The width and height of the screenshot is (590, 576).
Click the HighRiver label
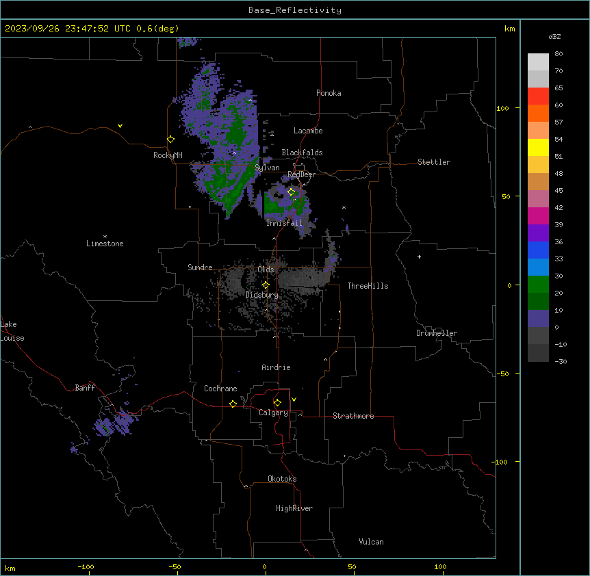[x=294, y=508]
